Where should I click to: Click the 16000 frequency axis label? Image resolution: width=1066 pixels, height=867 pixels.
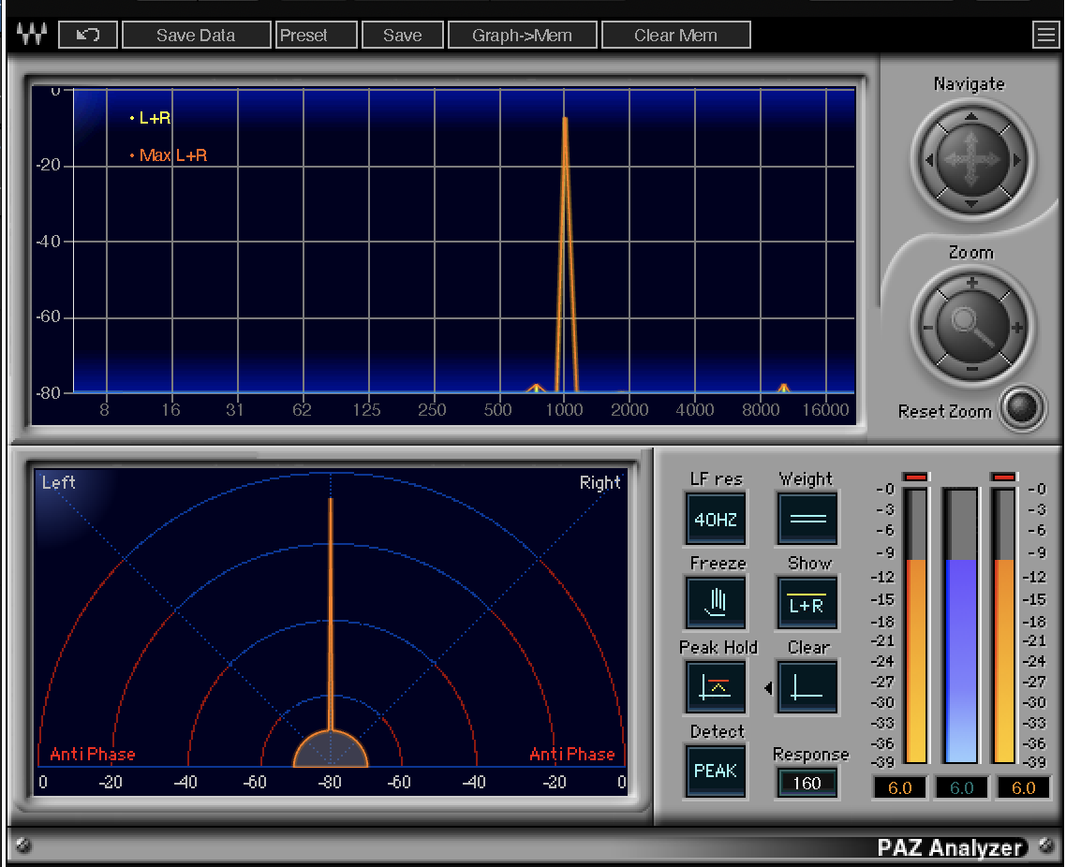click(x=825, y=410)
